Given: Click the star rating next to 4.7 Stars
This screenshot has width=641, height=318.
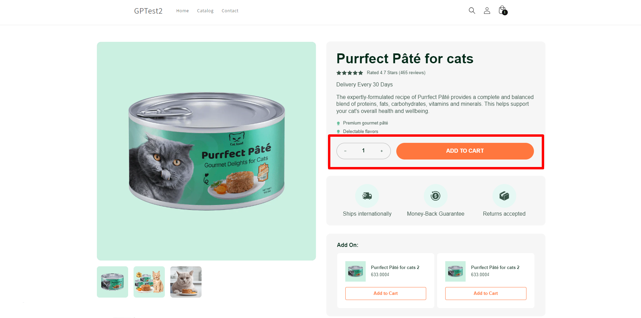Looking at the screenshot, I should 349,72.
